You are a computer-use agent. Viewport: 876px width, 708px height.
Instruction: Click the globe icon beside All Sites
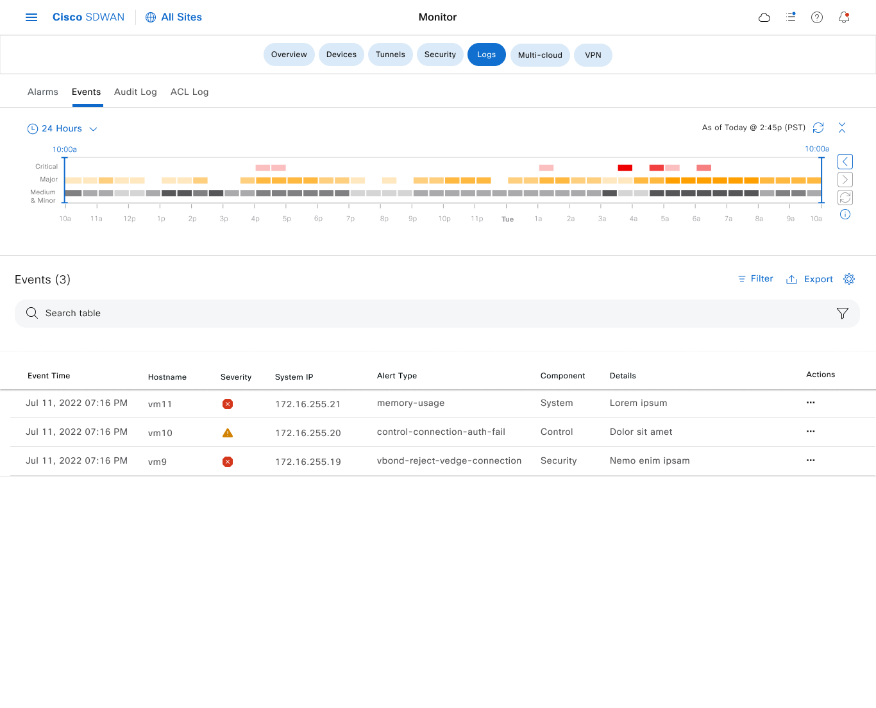point(151,17)
